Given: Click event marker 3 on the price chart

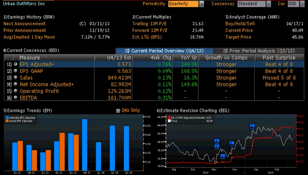Looking at the screenshot, I should 252,126.
